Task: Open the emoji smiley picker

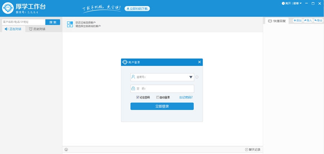Action: [66, 150]
